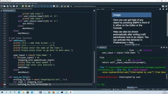Image resolution: width=168 pixels, height=94 pixels.
Task: Run the current cell from the toolbar
Action: click(x=23, y=6)
